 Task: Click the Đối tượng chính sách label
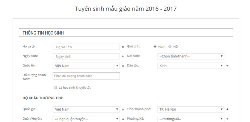(x=34, y=77)
